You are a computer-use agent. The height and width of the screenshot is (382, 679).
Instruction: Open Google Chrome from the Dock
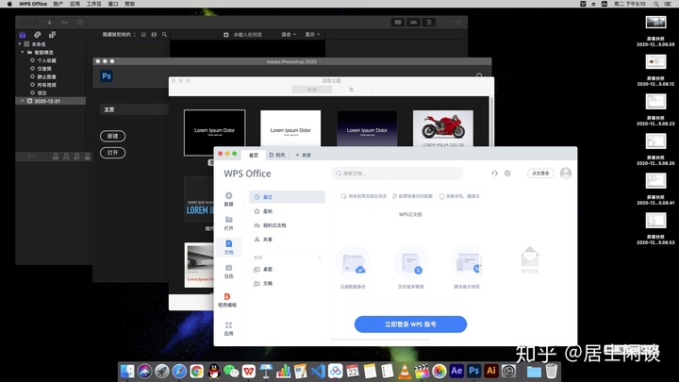click(196, 372)
